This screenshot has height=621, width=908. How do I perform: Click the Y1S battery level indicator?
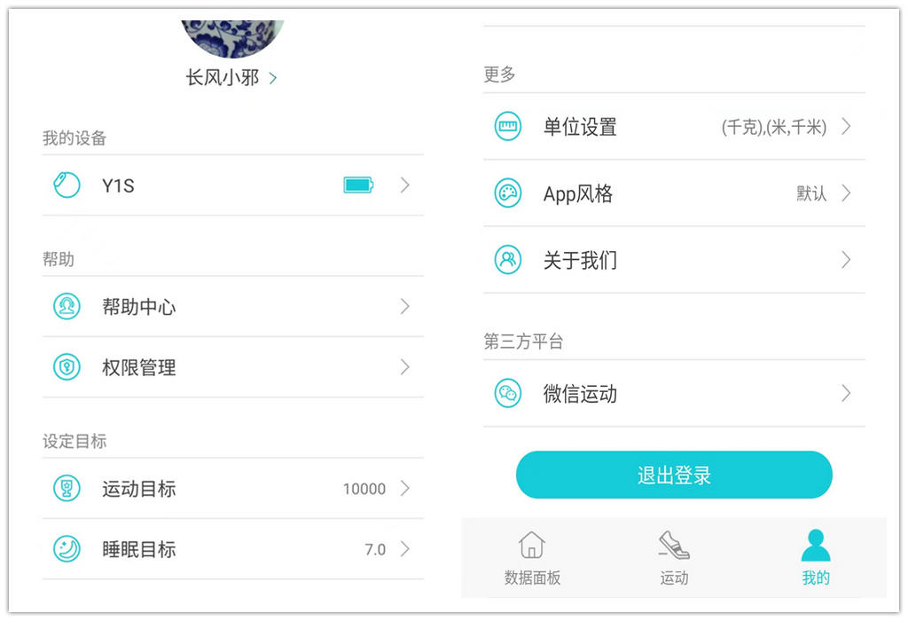[357, 185]
